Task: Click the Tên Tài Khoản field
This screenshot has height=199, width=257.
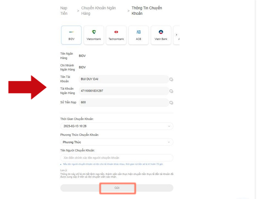Action: tap(124, 79)
